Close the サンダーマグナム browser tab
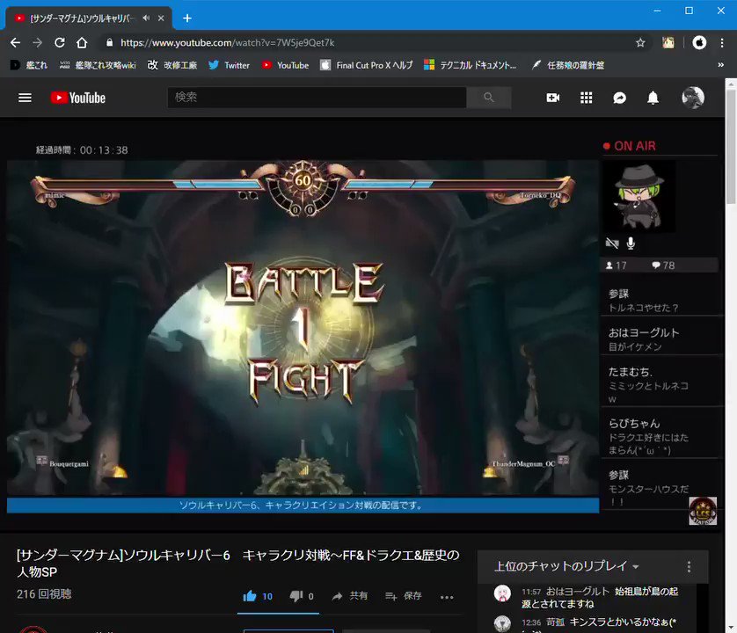Viewport: 737px width, 633px height. coord(161,18)
